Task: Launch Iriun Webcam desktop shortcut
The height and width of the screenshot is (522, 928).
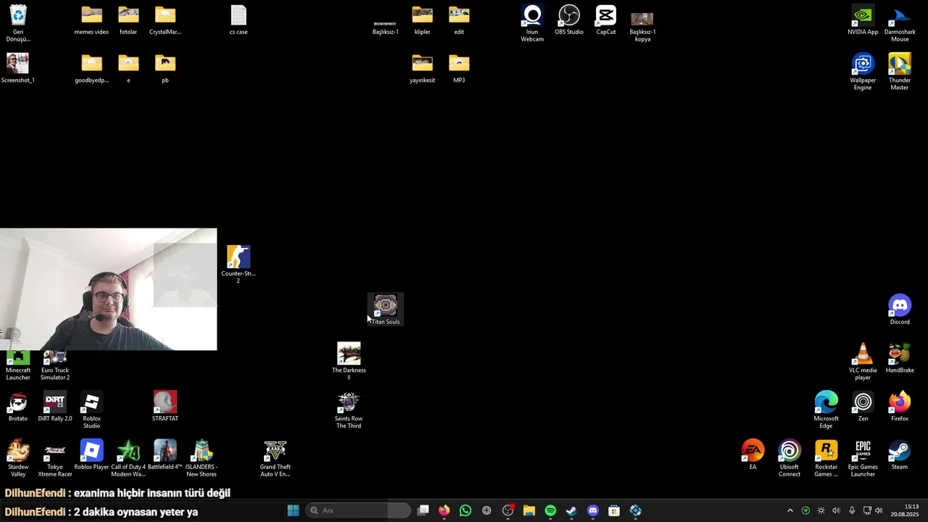Action: pyautogui.click(x=532, y=23)
